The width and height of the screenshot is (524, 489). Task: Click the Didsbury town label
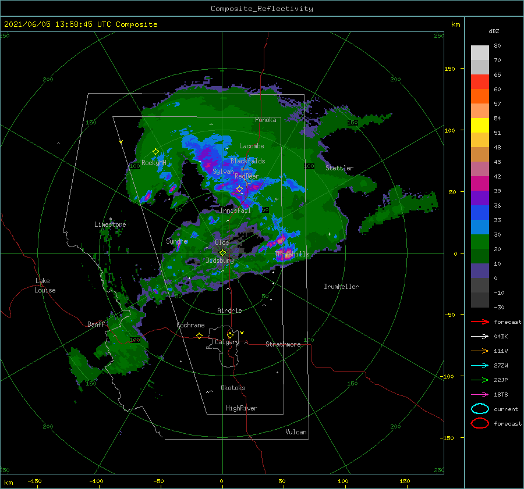(220, 260)
